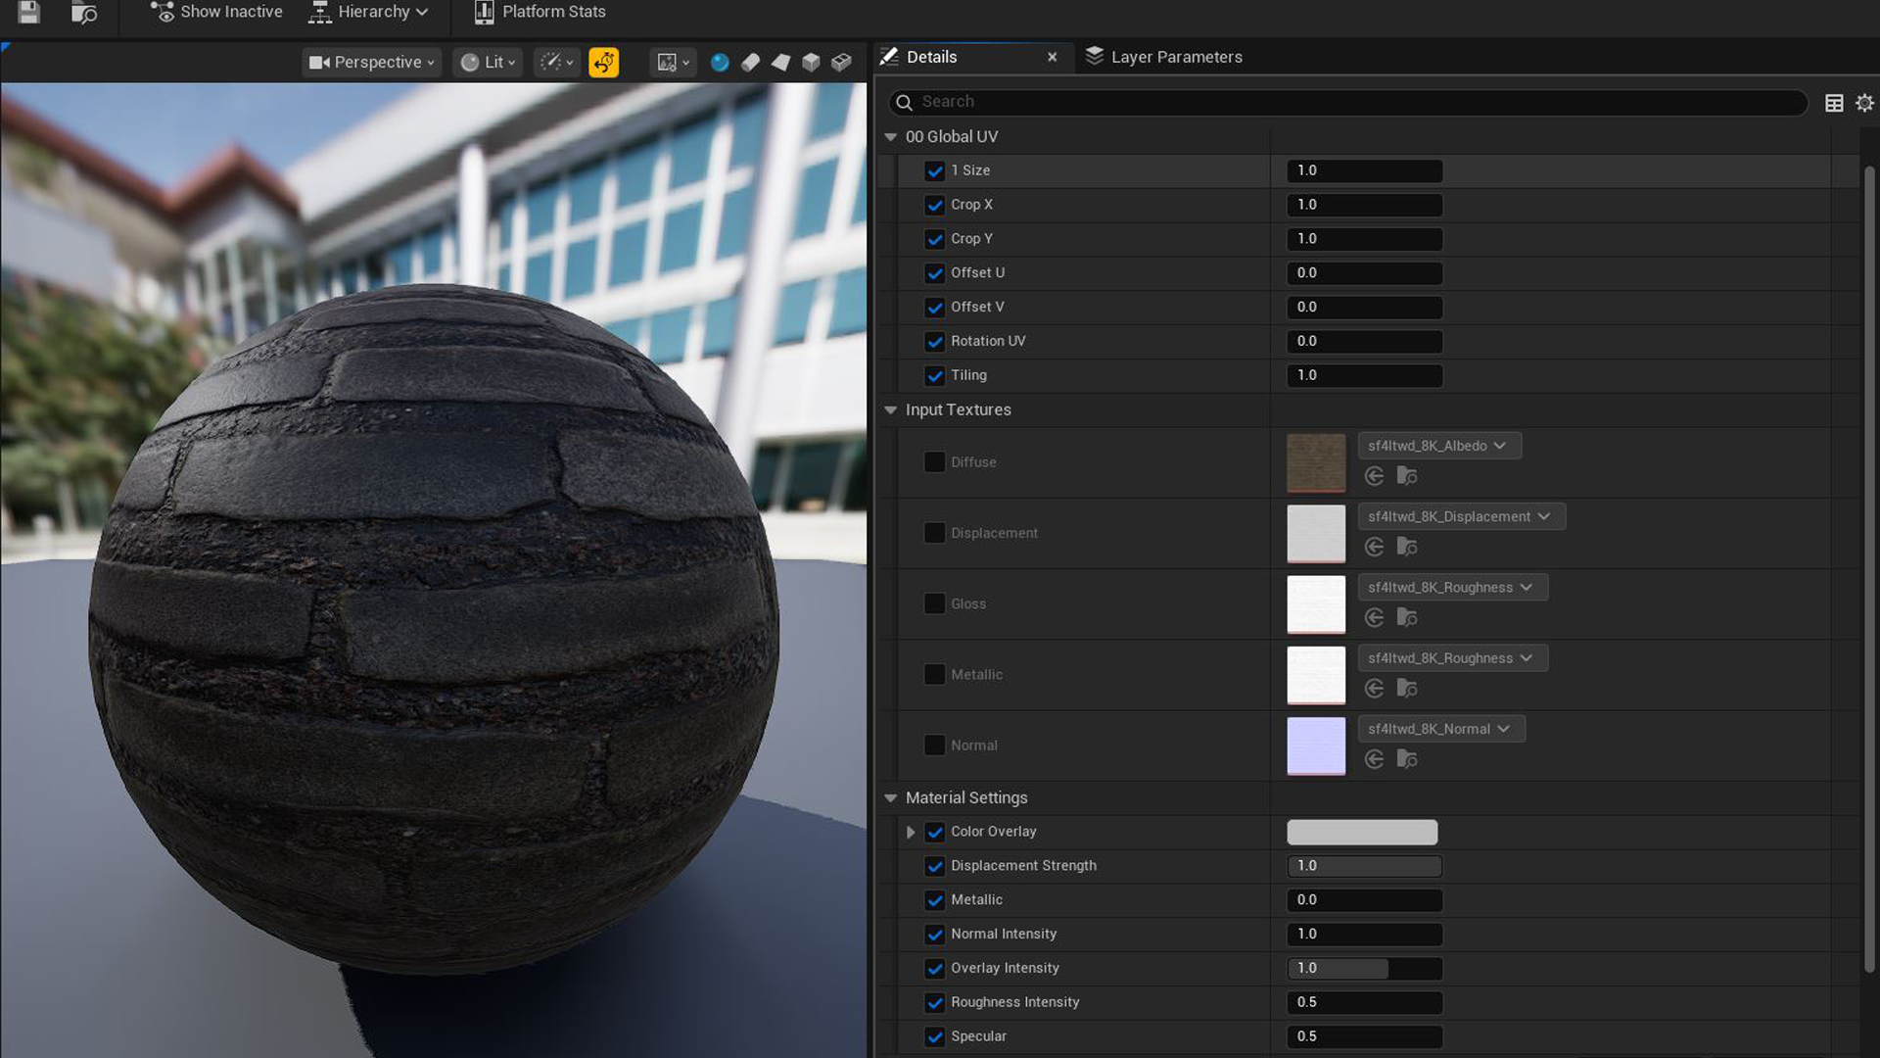Click the Color Overlay swatch
1880x1058 pixels.
coord(1362,832)
